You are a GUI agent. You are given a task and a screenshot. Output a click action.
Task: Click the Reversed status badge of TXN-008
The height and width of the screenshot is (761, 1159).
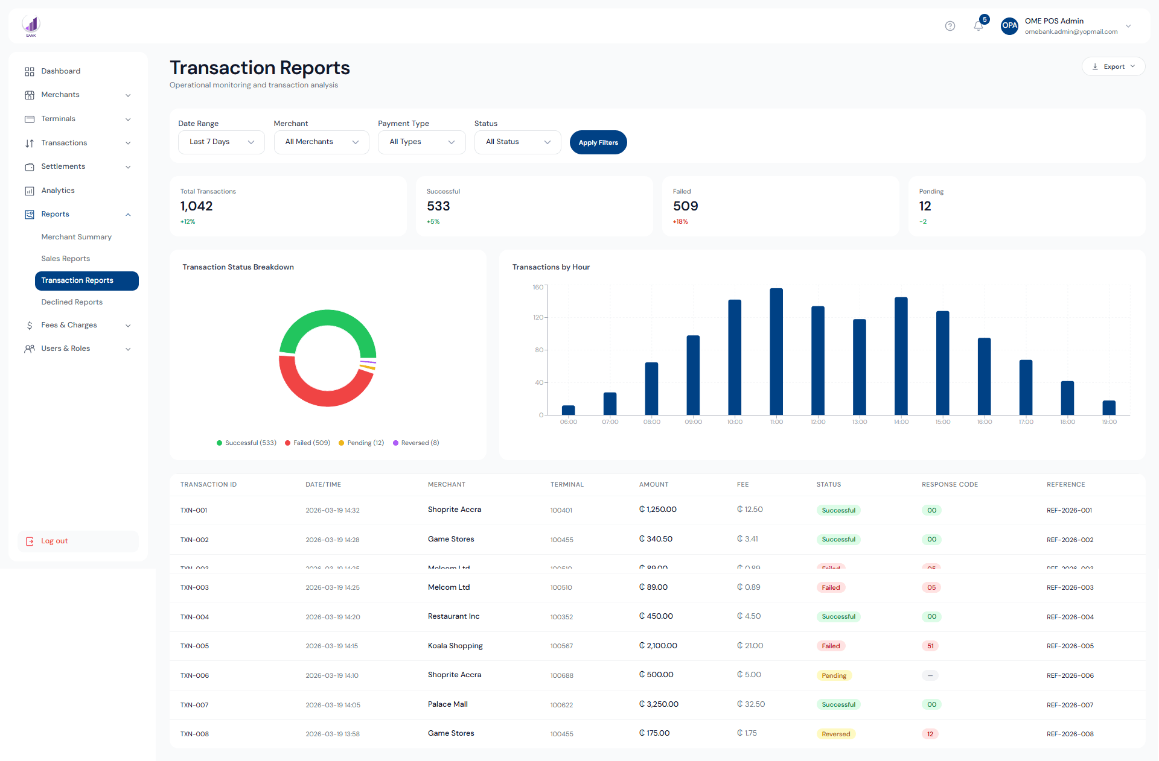(x=835, y=734)
